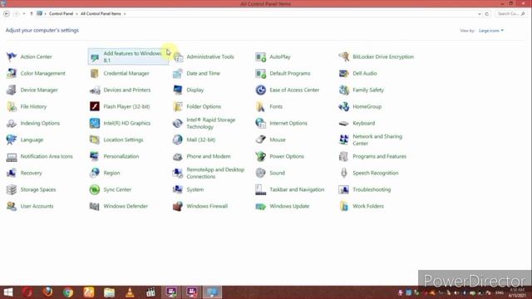Open User Accounts icon

11,206
